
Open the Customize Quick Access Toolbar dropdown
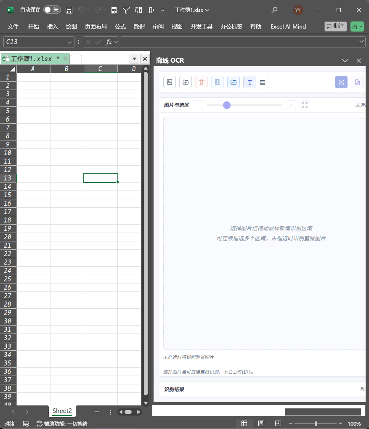pyautogui.click(x=162, y=10)
